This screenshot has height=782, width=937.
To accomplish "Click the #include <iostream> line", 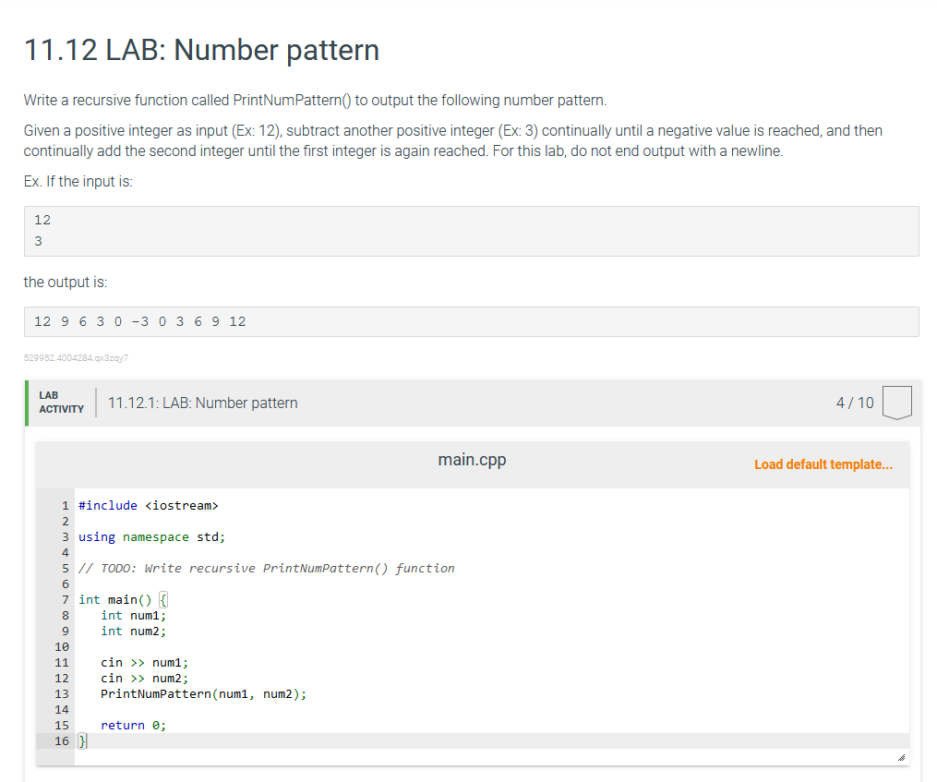I will (x=148, y=505).
